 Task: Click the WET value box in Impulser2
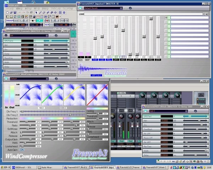[x=123, y=57]
